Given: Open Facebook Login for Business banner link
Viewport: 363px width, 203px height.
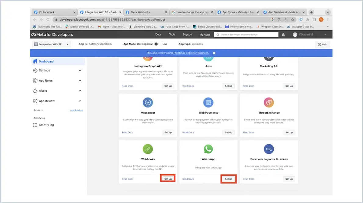Looking at the screenshot, I should [191, 53].
